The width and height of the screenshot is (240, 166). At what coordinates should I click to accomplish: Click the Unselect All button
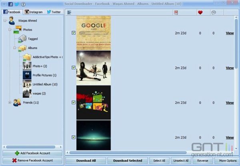[181, 161]
